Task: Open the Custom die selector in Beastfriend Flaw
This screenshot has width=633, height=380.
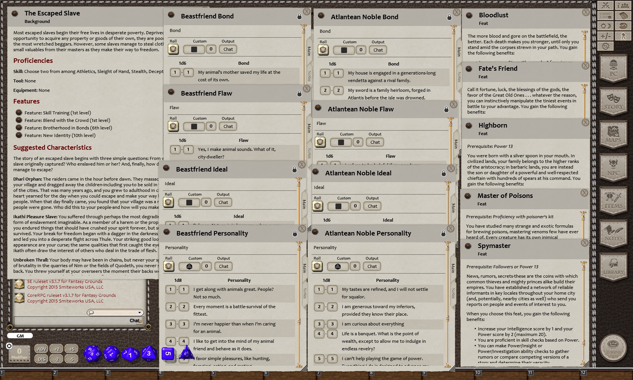Action: [194, 126]
